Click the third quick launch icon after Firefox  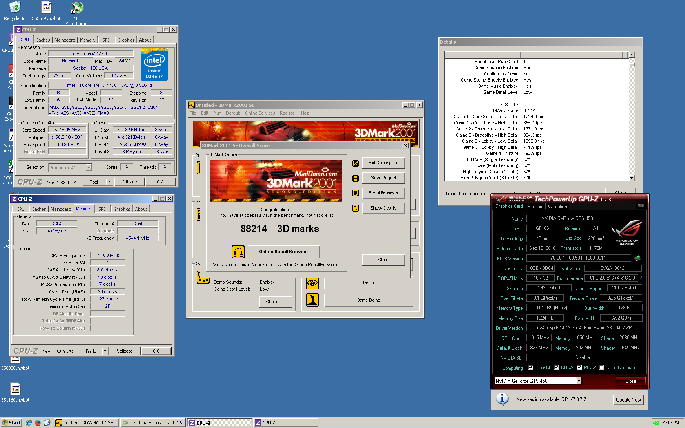[47, 423]
